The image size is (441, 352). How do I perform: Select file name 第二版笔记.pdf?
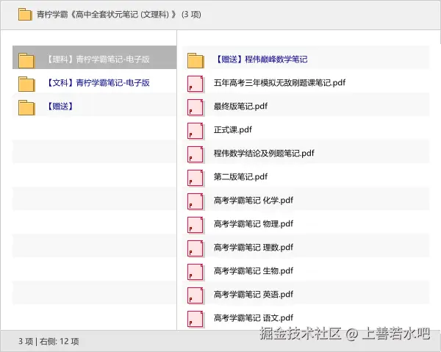pyautogui.click(x=240, y=177)
